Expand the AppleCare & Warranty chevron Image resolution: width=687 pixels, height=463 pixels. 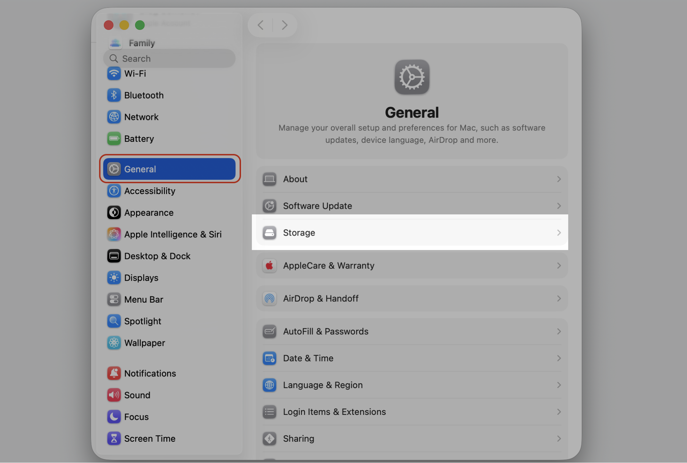coord(559,266)
